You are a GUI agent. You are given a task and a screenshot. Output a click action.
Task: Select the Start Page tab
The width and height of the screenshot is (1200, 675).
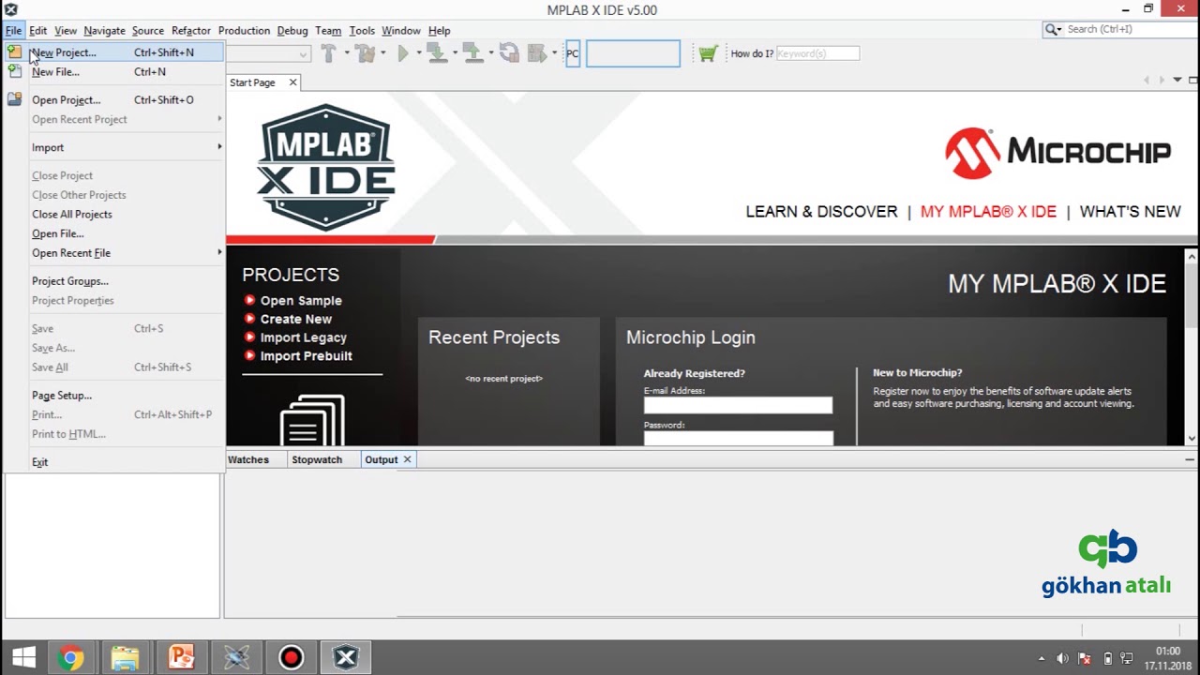click(x=252, y=82)
